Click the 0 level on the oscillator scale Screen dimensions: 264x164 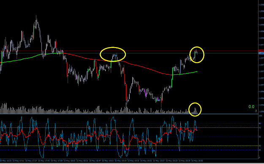click(x=260, y=158)
